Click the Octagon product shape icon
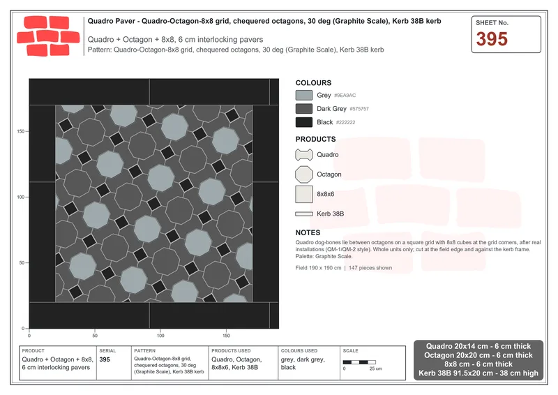The height and width of the screenshot is (395, 558). (304, 174)
